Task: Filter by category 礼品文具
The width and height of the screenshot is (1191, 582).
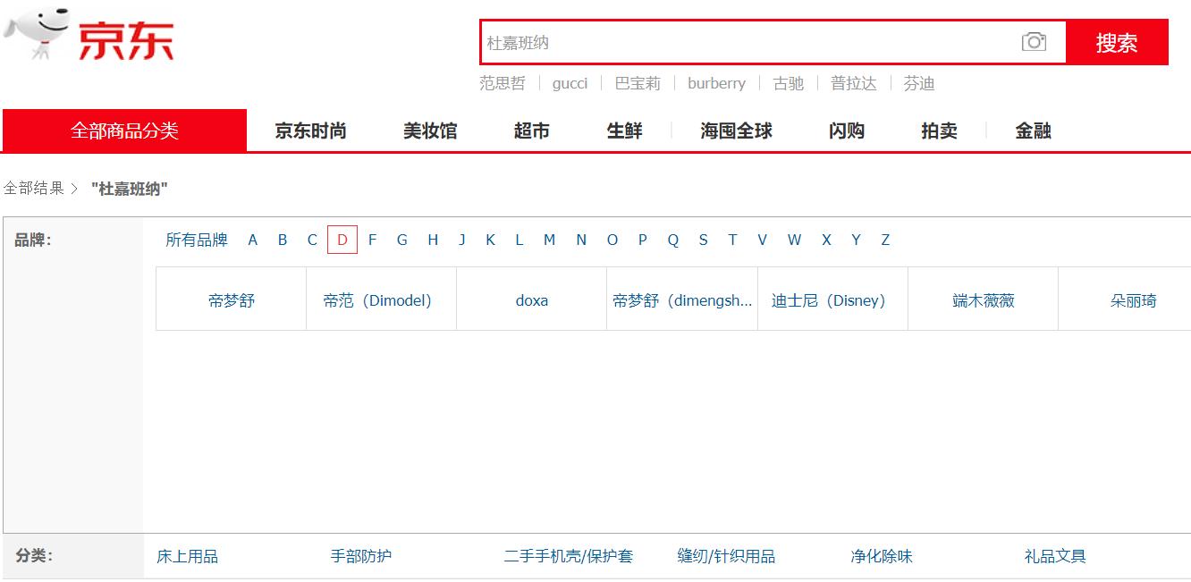Action: tap(1055, 556)
